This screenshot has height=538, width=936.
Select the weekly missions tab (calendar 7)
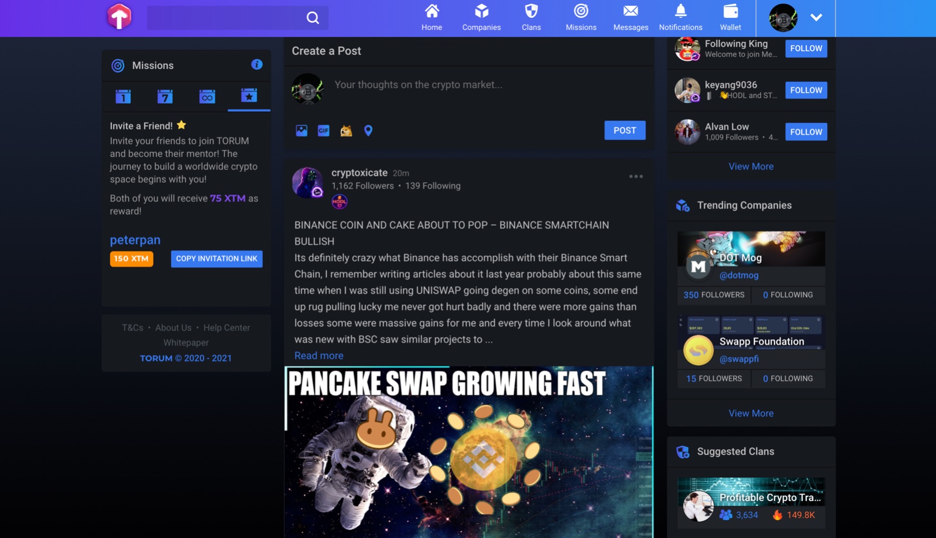pos(165,96)
